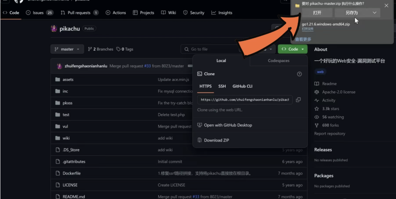Open the pkxss folder
The image size is (396, 199).
click(x=67, y=103)
